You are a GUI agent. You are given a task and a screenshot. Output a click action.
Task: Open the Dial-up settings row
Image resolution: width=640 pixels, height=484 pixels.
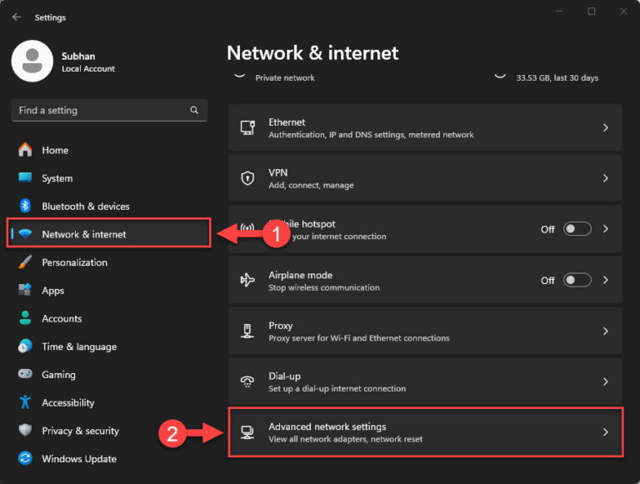[x=425, y=382]
